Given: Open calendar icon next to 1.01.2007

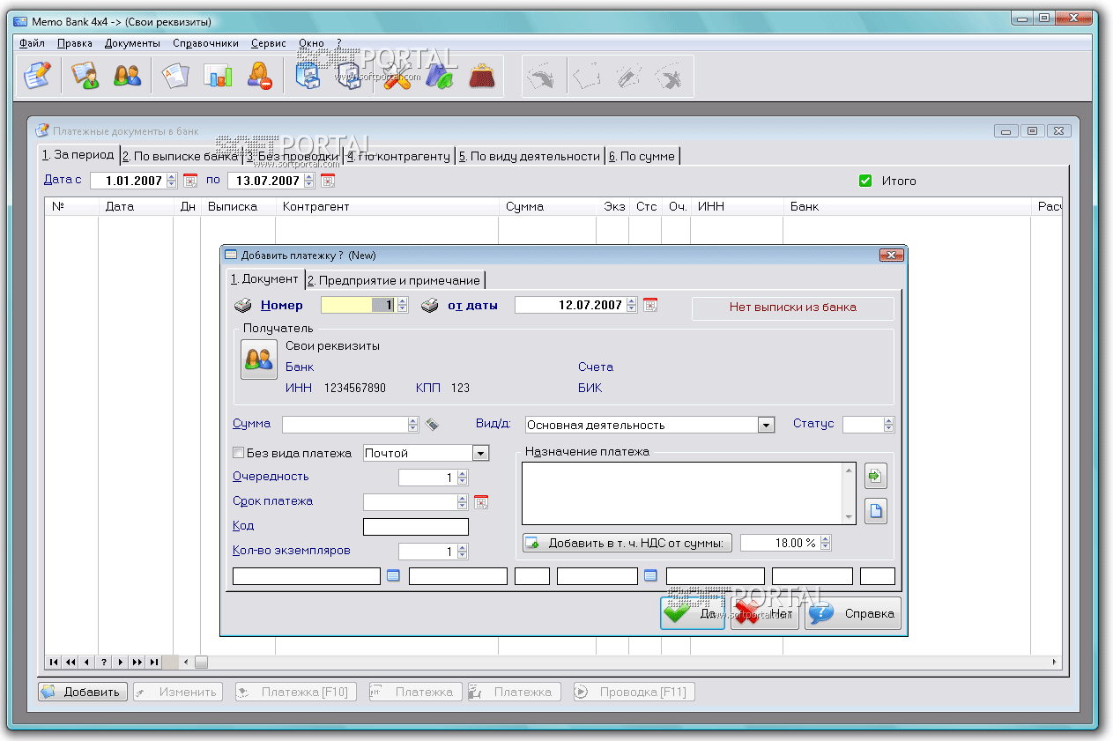Looking at the screenshot, I should 190,181.
